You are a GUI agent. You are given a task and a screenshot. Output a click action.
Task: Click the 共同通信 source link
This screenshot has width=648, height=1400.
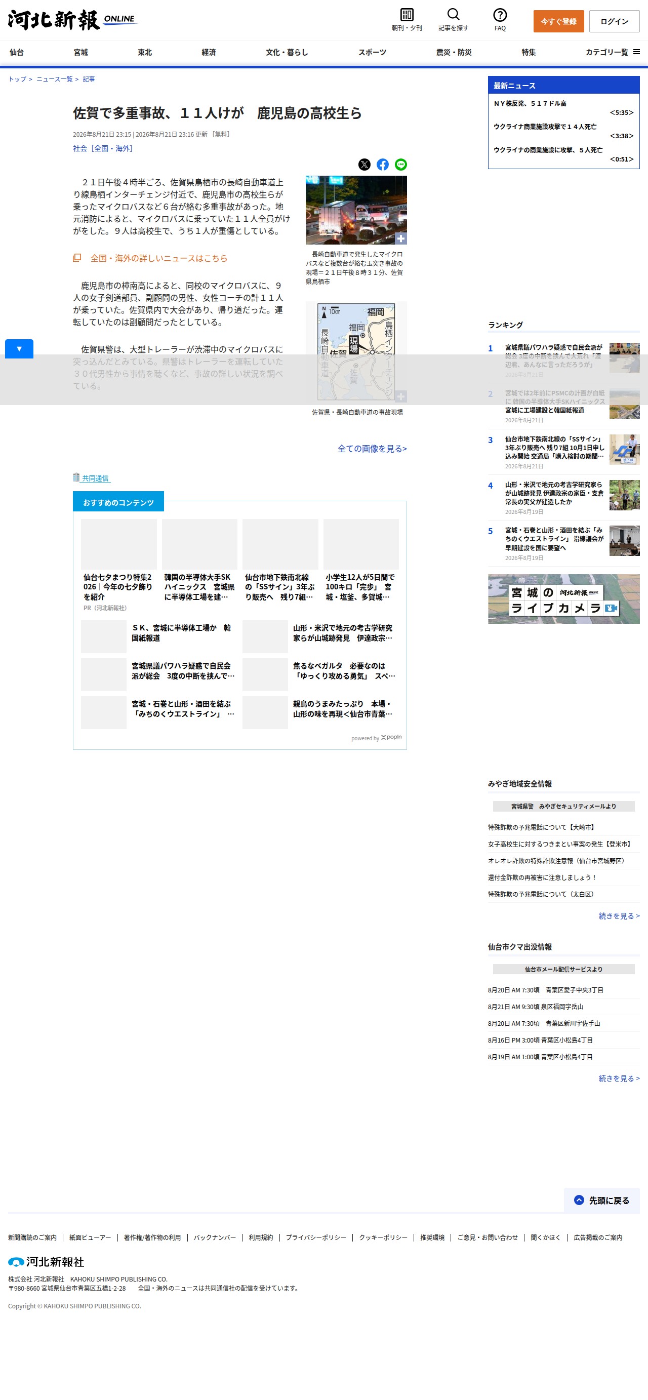(x=95, y=478)
